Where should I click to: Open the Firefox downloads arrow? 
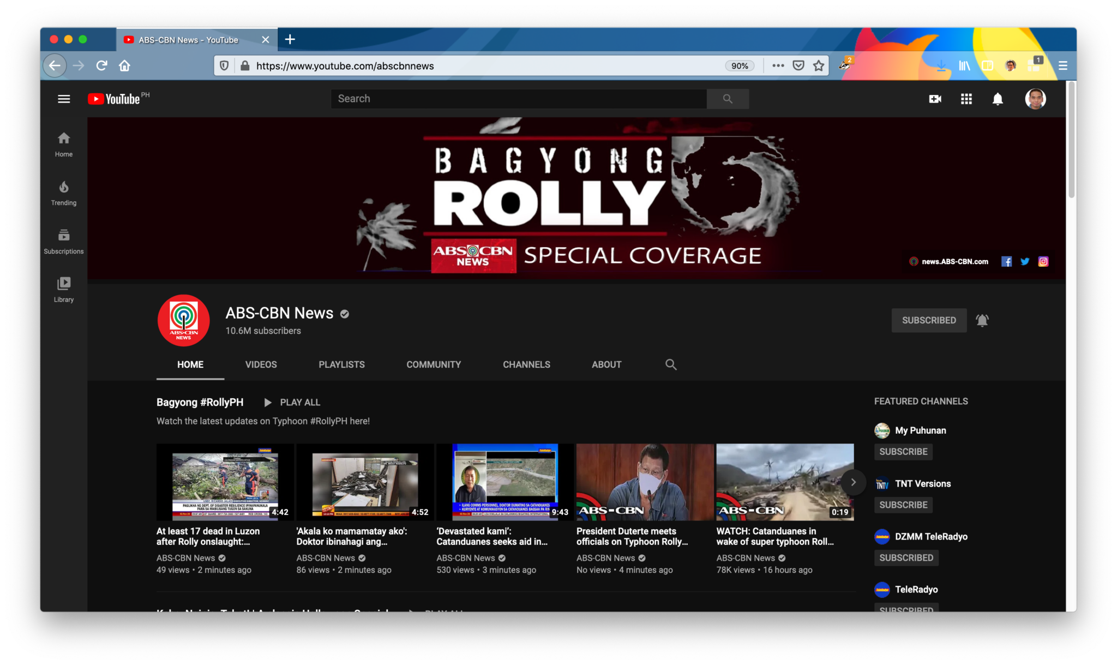941,65
